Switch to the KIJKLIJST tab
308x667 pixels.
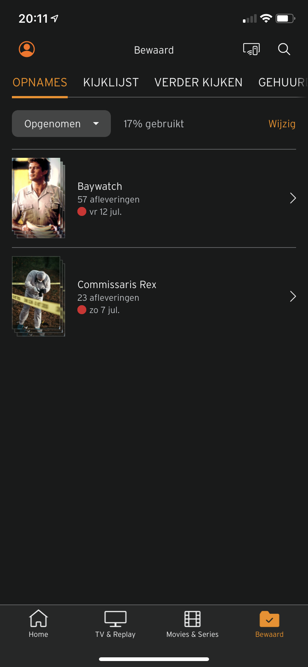click(111, 82)
